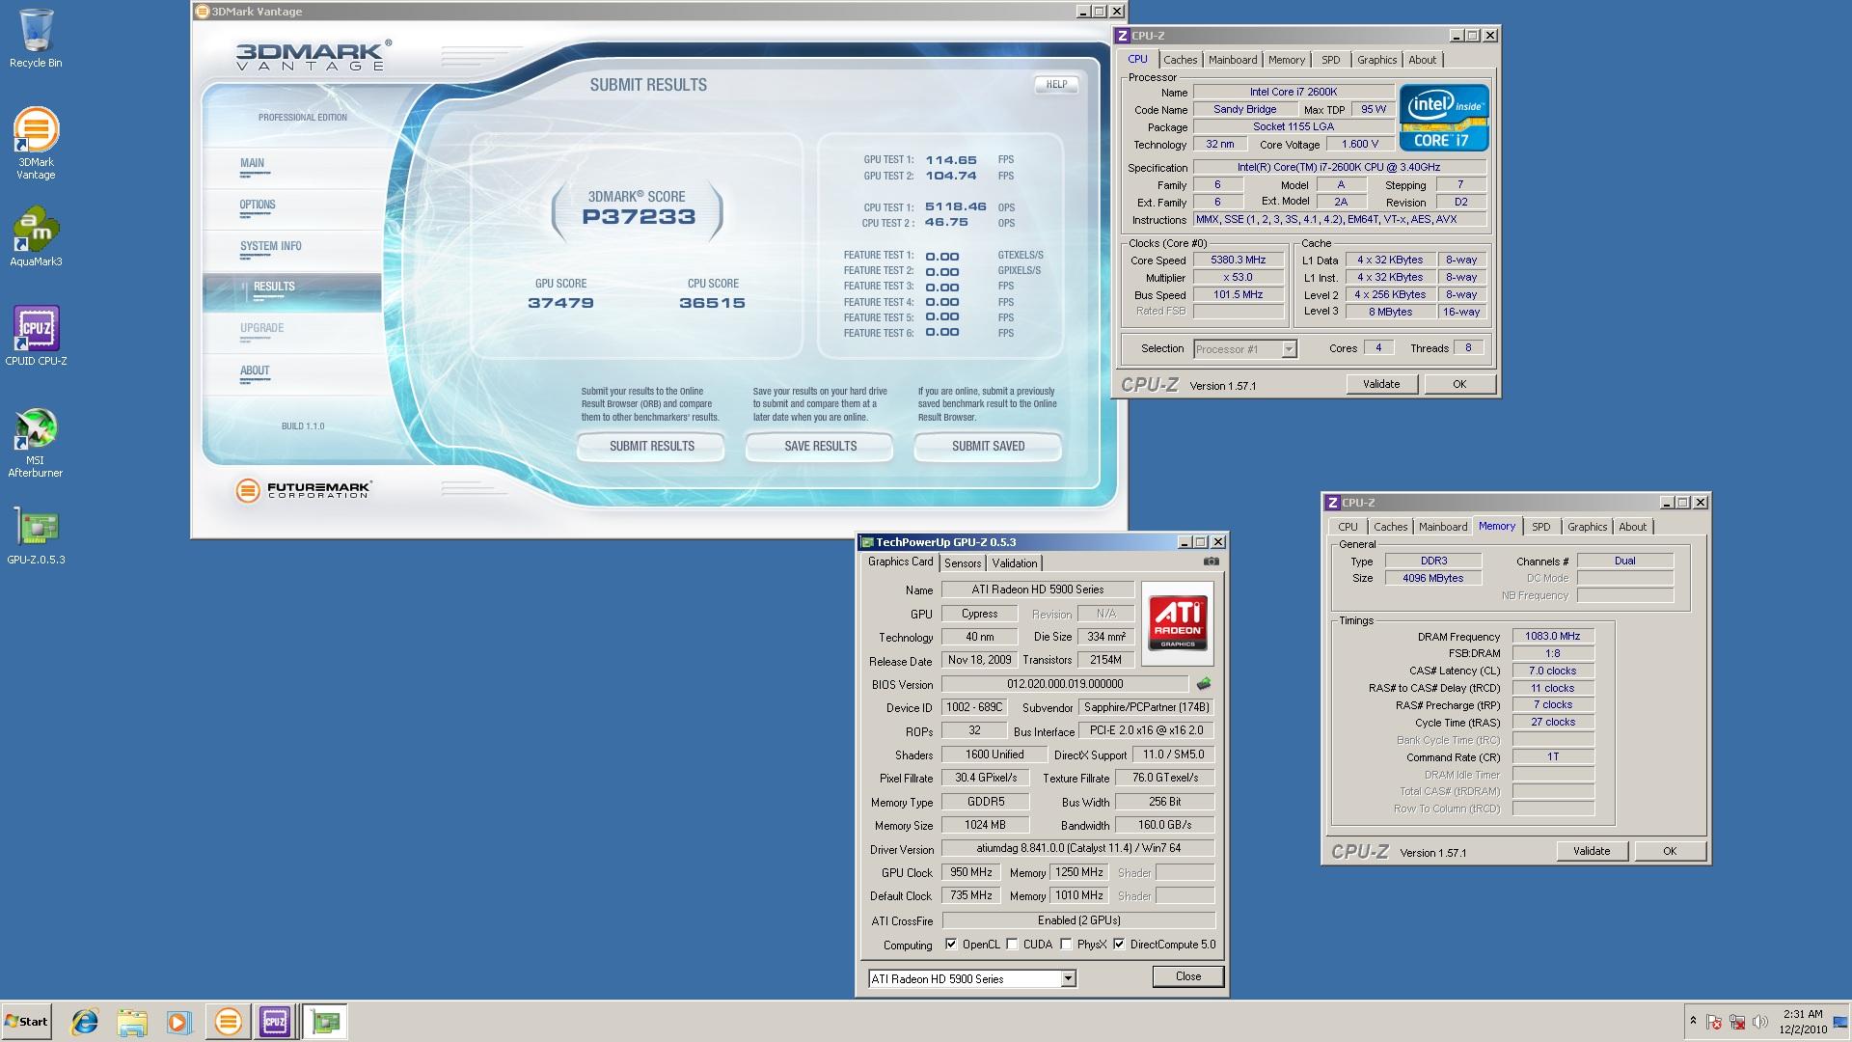
Task: Click the GPU-Z screenshot camera icon
Action: (1212, 562)
